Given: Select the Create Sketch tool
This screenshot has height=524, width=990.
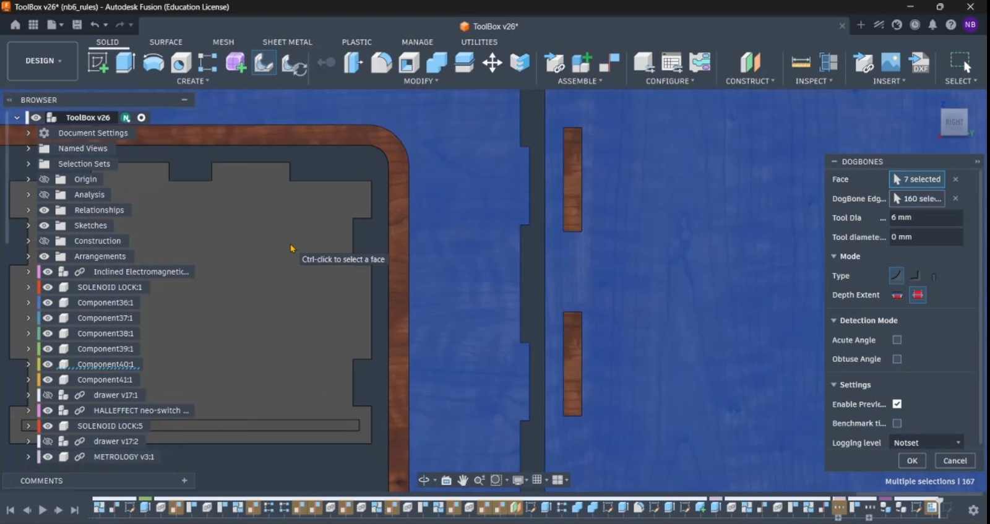Looking at the screenshot, I should coord(98,62).
